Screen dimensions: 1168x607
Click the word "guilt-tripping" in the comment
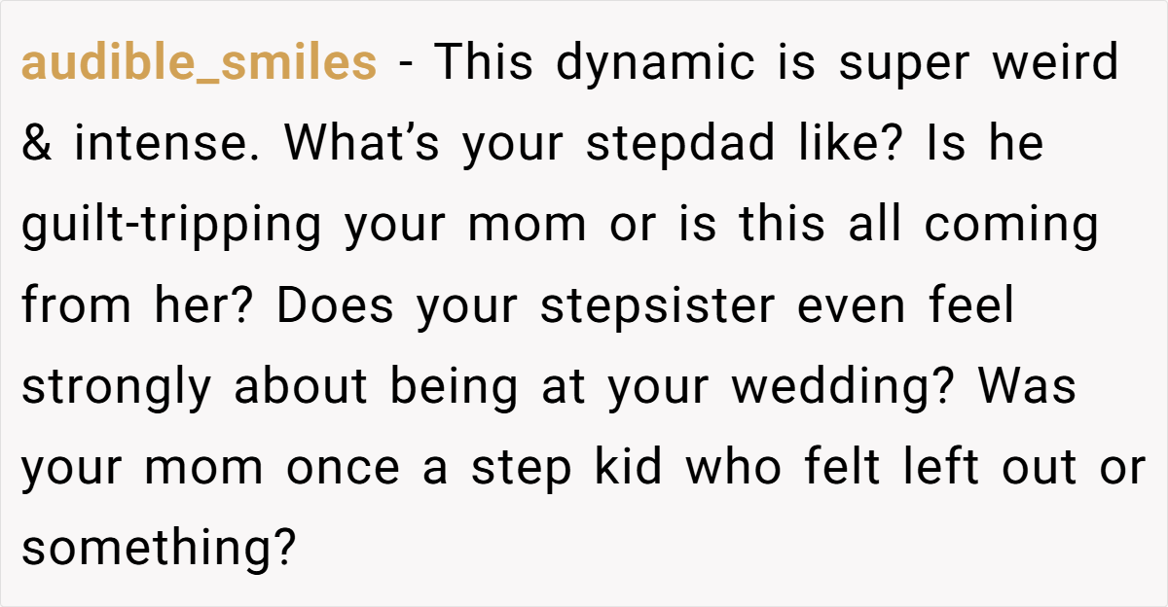170,226
